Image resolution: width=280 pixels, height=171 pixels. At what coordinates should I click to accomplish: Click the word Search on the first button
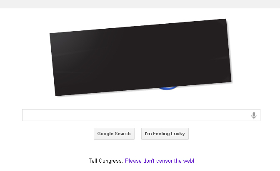(x=122, y=134)
